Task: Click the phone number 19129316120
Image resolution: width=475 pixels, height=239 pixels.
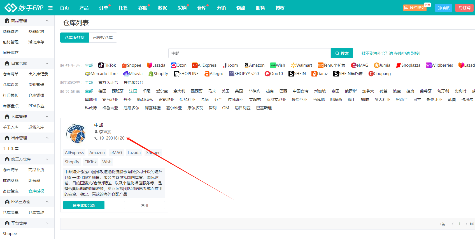Action: coord(112,138)
